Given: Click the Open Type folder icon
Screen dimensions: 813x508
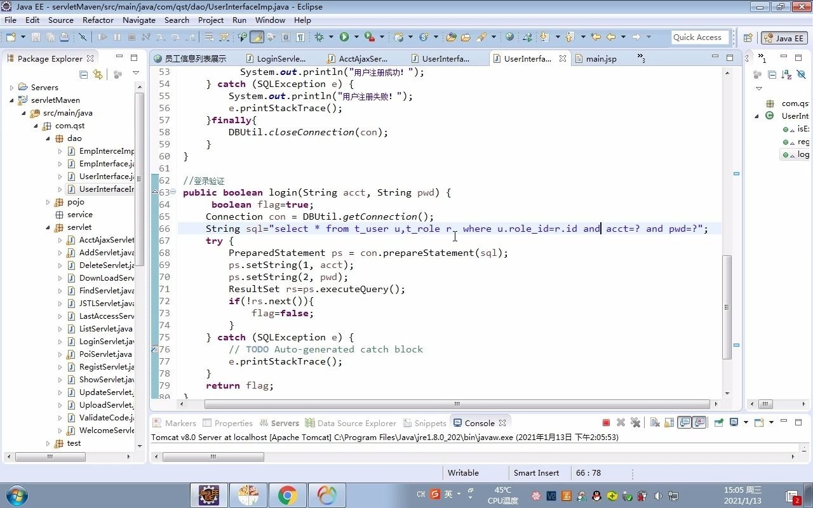Looking at the screenshot, I should [x=452, y=37].
